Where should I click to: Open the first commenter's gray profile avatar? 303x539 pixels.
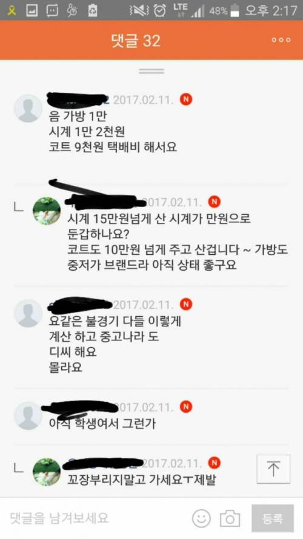coord(28,109)
